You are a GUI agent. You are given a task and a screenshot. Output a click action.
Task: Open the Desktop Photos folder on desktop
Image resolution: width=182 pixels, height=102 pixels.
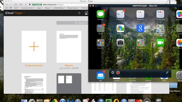pos(173,85)
